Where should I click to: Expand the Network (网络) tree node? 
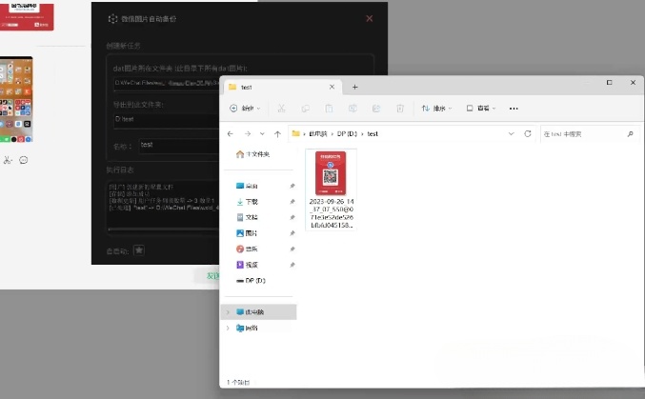(x=227, y=328)
